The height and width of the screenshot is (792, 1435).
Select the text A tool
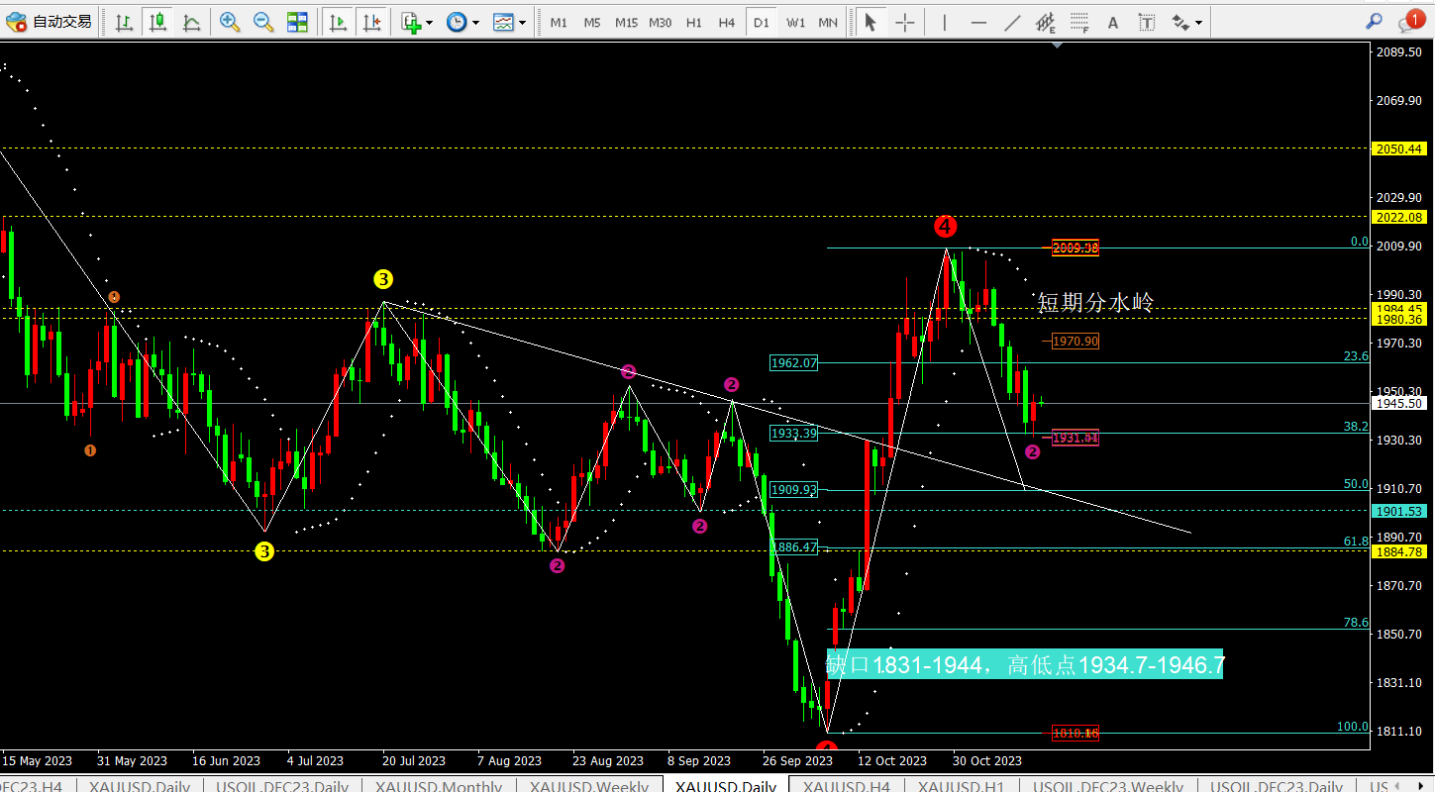(1113, 22)
